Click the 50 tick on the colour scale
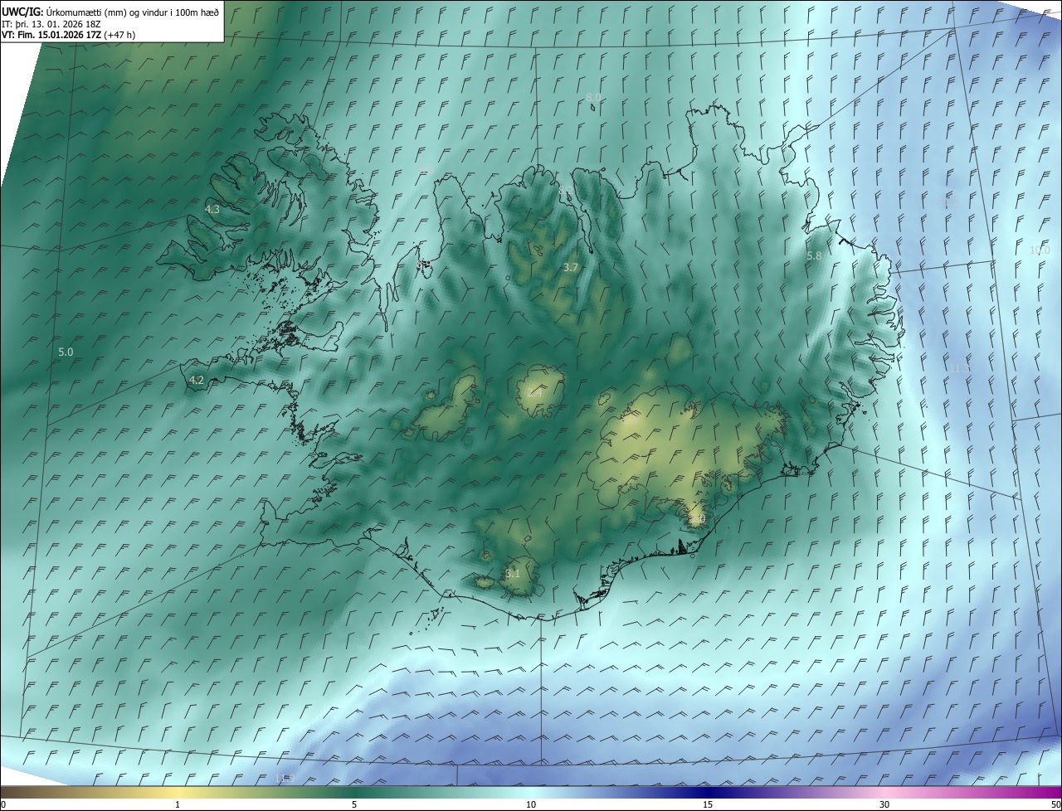Screen dimensions: 1062x811 tap(1055, 804)
